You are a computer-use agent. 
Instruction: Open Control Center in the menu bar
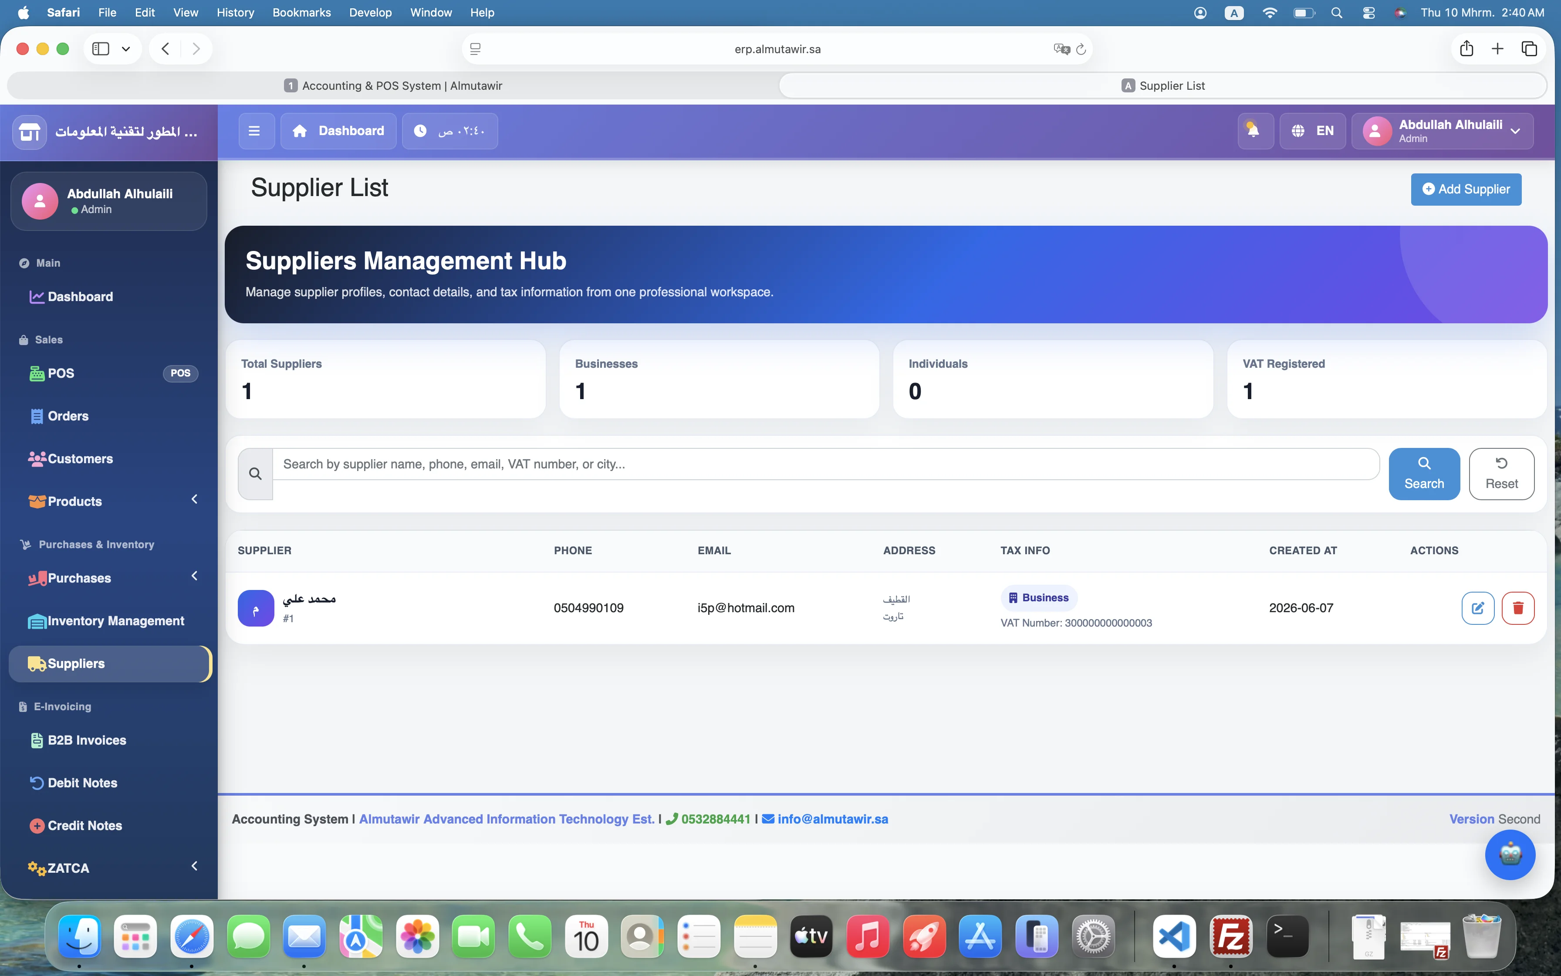[1369, 13]
